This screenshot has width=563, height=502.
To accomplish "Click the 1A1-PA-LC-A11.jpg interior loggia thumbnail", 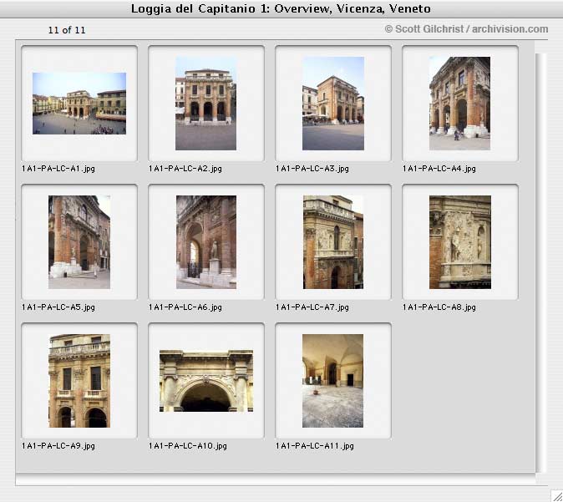I will coord(332,381).
